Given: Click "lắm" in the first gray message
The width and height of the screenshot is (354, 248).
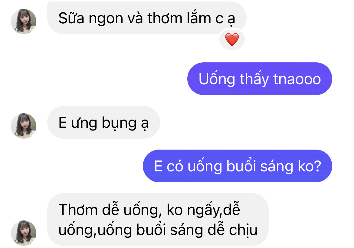Looking at the screenshot, I should pyautogui.click(x=199, y=18).
